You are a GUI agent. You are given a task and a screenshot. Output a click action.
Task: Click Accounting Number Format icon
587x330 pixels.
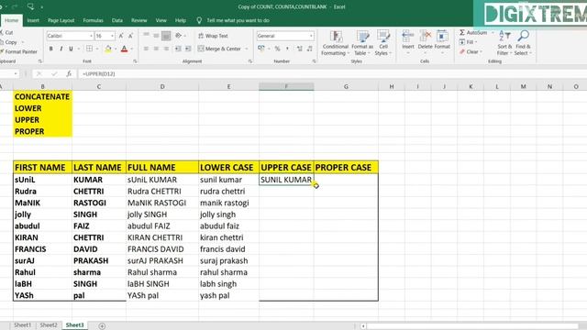(260, 49)
